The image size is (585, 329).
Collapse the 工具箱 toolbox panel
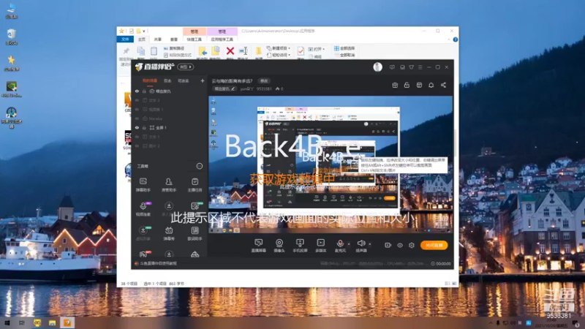tap(200, 166)
